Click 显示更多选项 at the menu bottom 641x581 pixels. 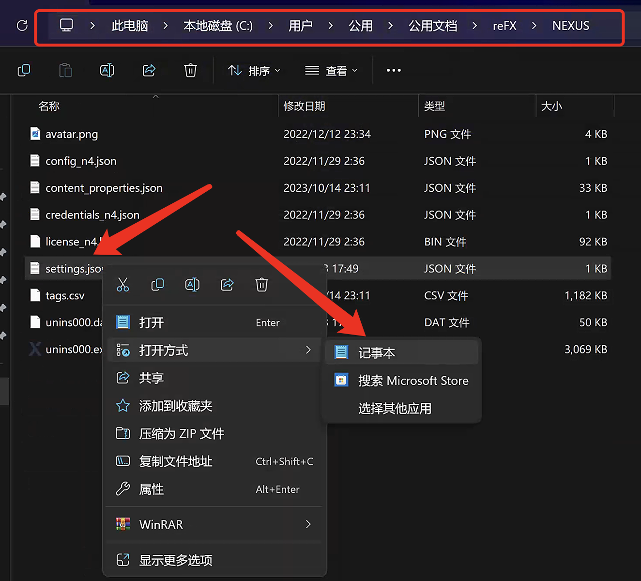point(176,560)
